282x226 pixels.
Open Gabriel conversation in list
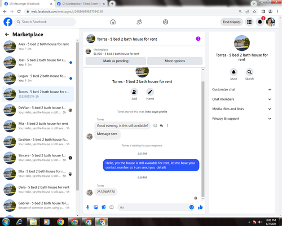click(38, 206)
